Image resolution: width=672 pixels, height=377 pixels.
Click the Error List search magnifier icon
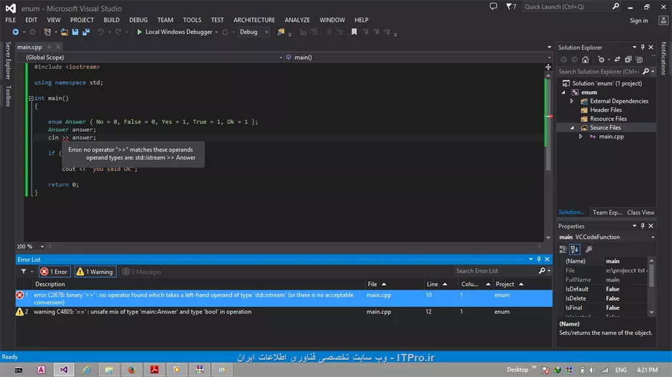click(542, 271)
